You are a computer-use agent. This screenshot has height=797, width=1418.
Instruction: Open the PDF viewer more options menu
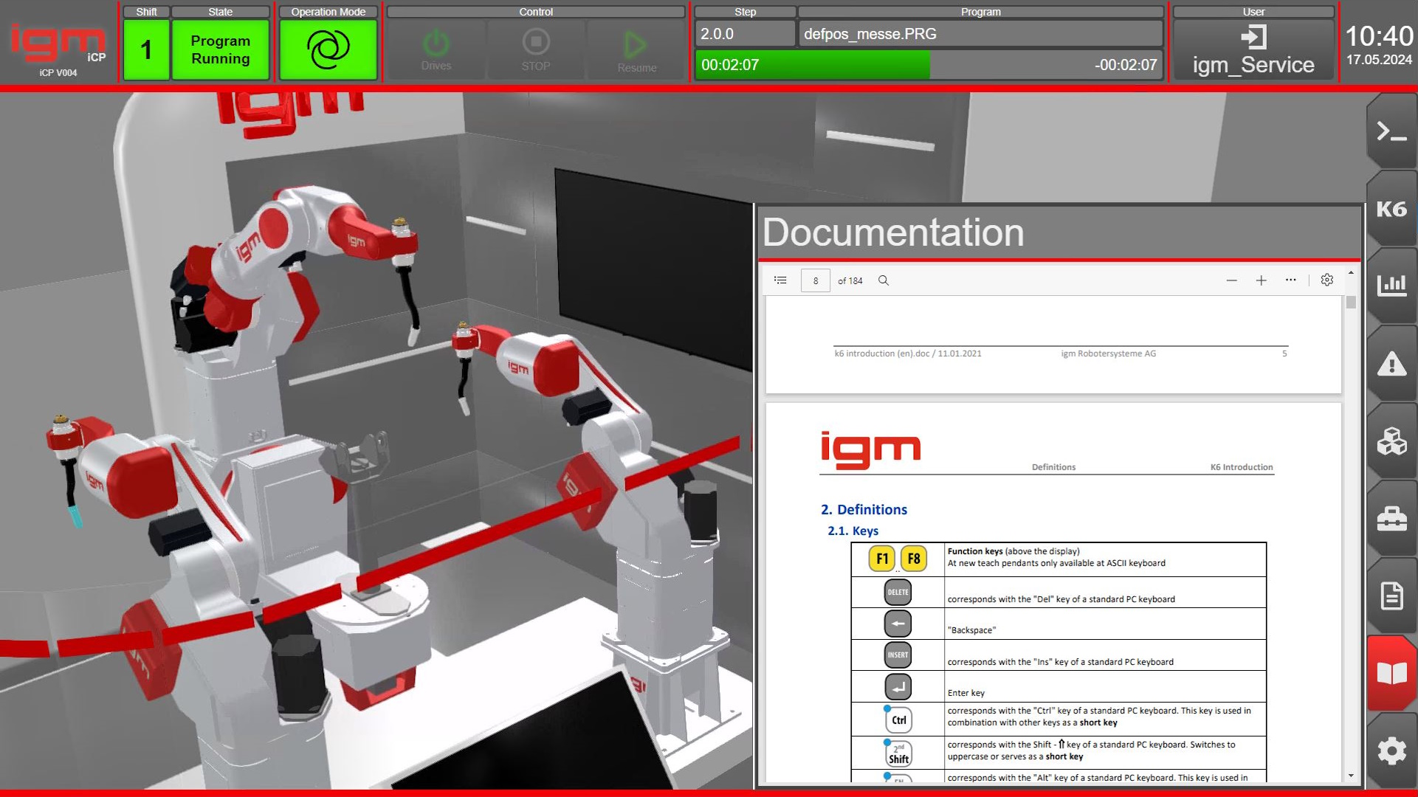1290,280
